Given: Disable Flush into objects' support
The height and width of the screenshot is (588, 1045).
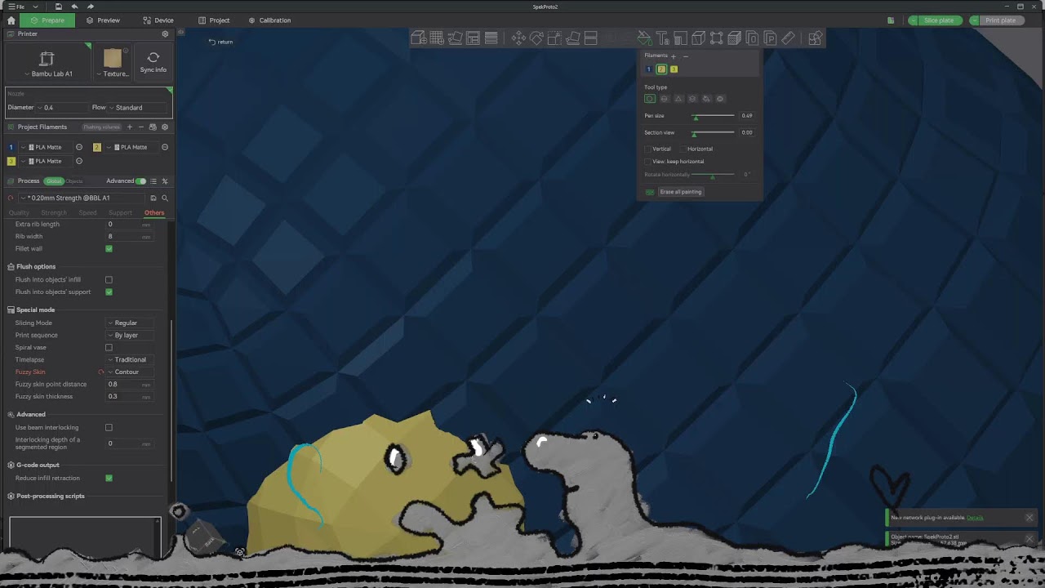Looking at the screenshot, I should (x=109, y=292).
